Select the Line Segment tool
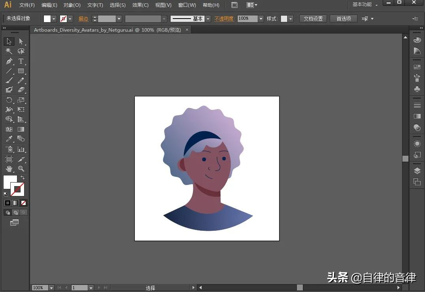This screenshot has height=292, width=425. click(9, 71)
